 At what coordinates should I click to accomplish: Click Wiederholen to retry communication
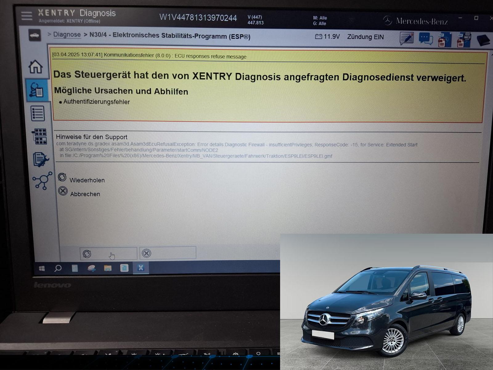click(87, 180)
